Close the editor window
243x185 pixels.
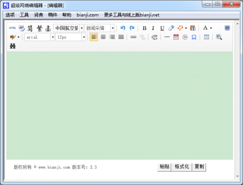click(x=232, y=4)
